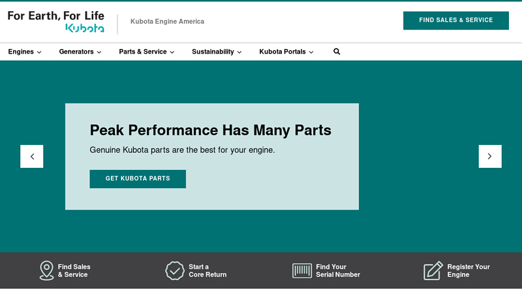This screenshot has width=522, height=294.
Task: Click the pencil register engine icon
Action: coord(433,270)
